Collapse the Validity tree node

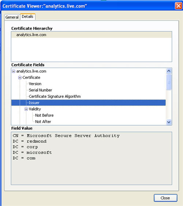[26, 109]
